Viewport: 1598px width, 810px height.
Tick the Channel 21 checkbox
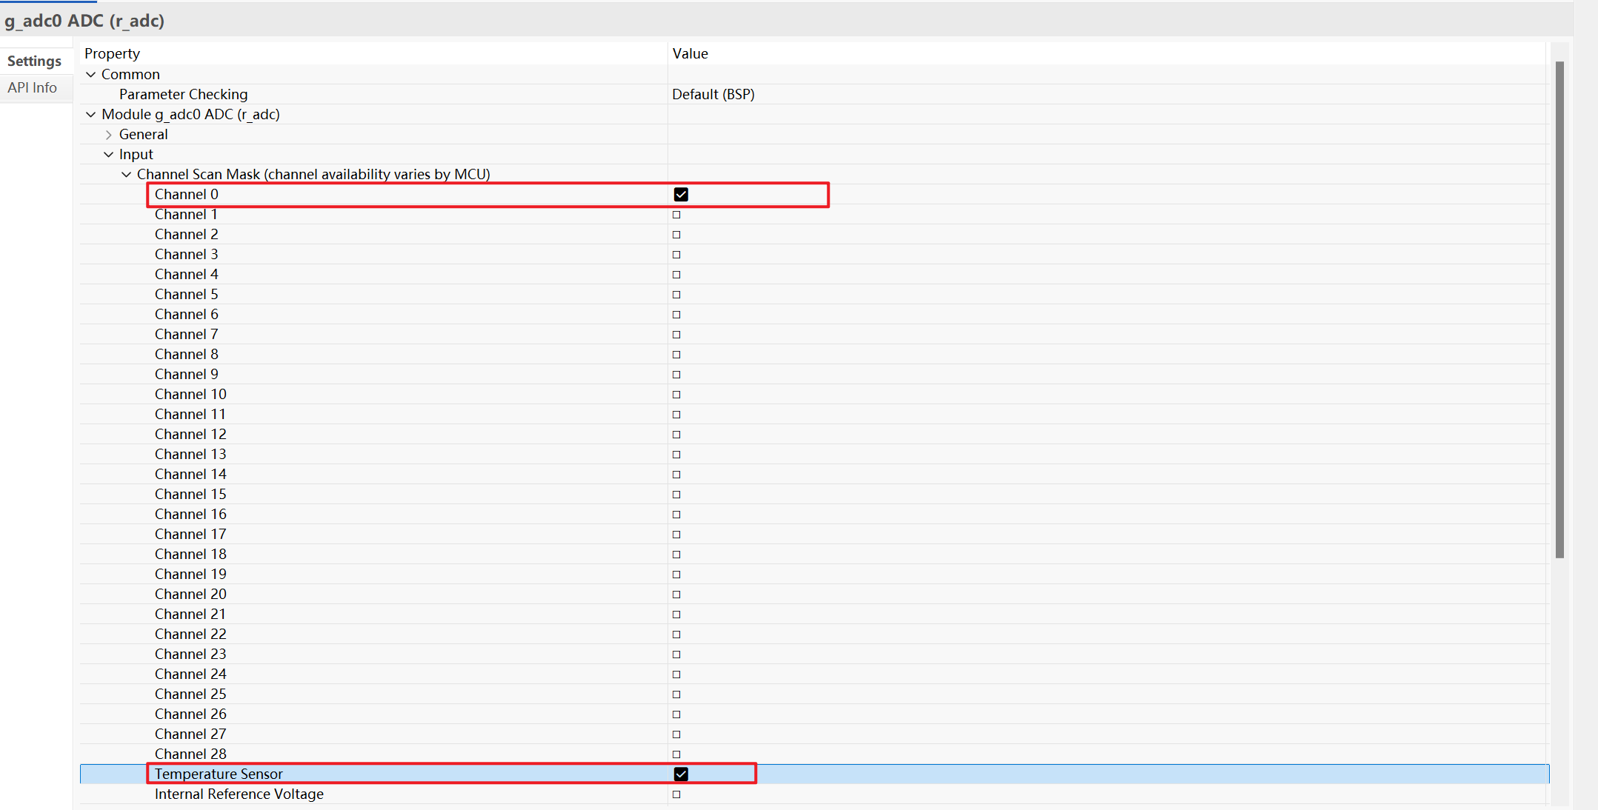676,614
